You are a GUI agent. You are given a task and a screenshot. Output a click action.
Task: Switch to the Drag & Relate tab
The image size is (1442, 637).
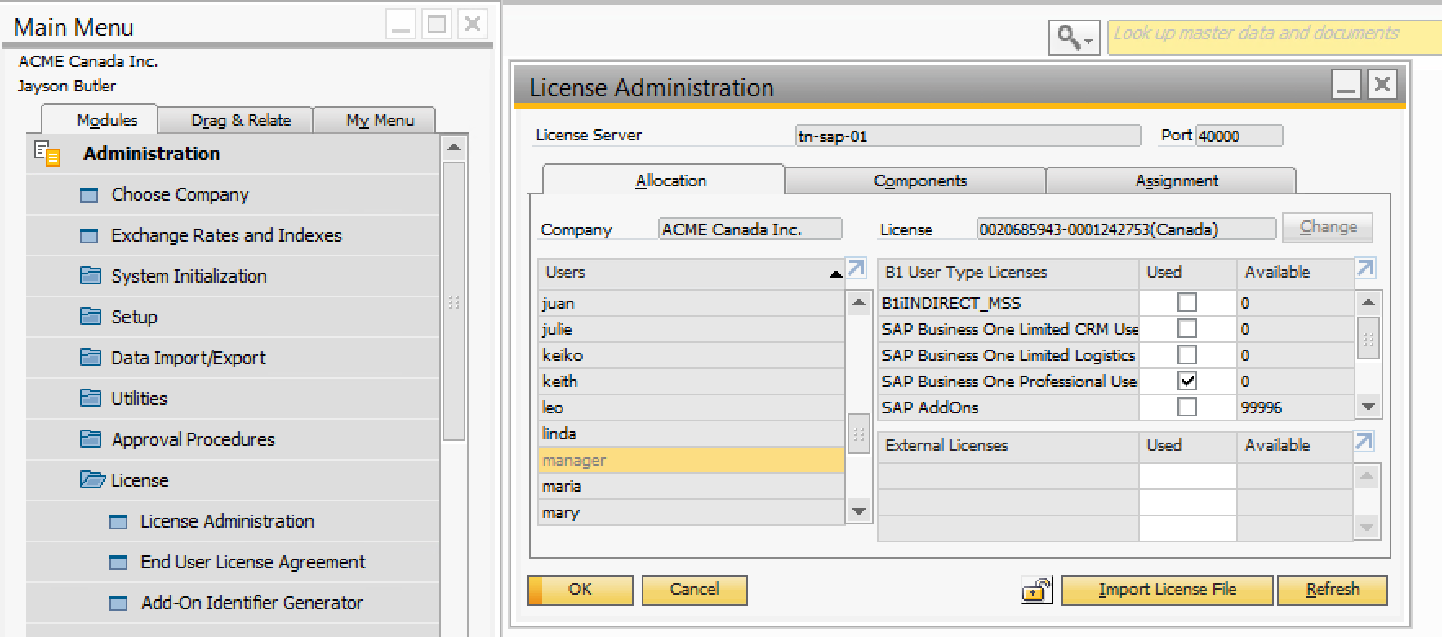[x=241, y=120]
